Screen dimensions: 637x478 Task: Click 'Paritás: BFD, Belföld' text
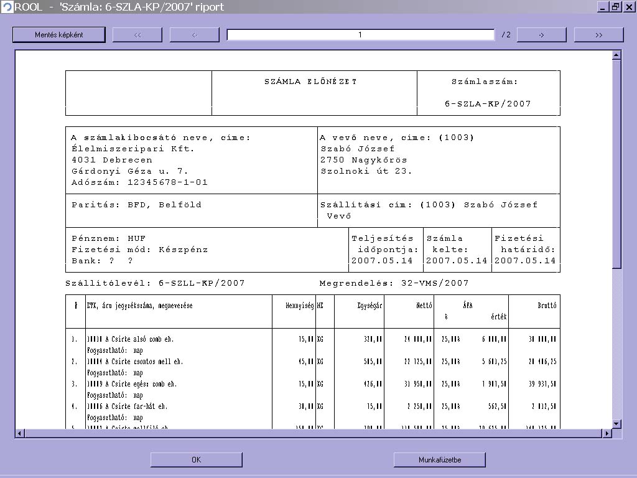[x=136, y=205]
